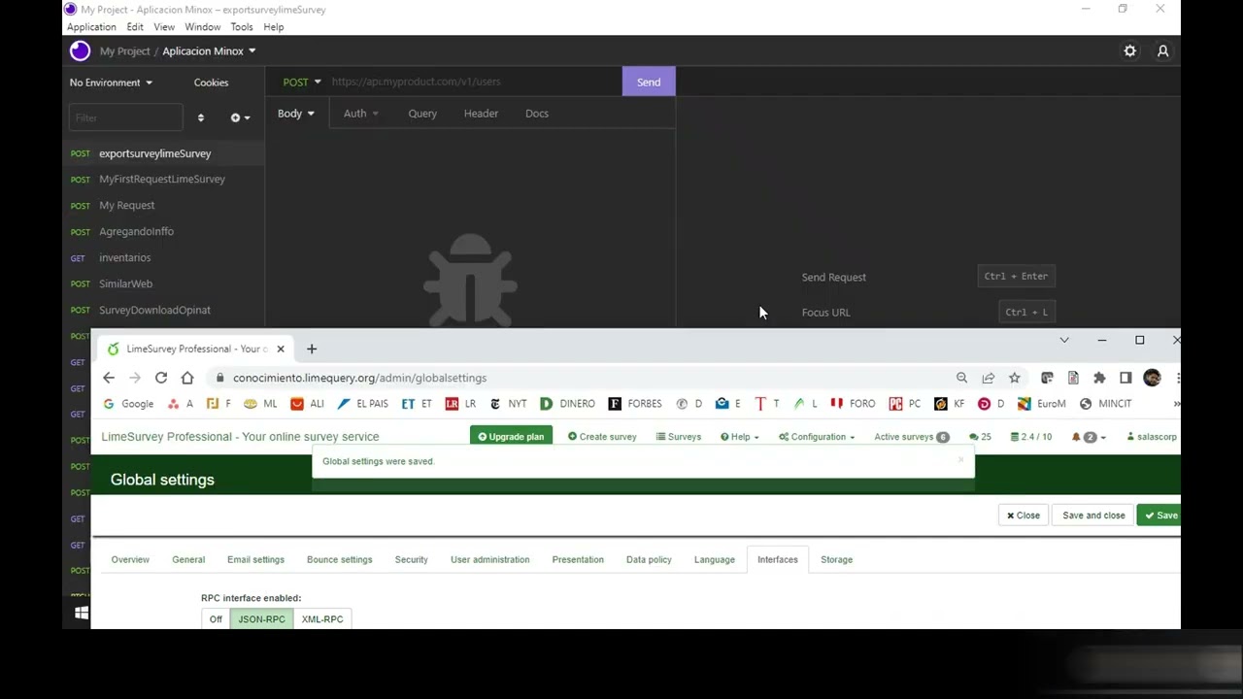Open the EL PAIS bookmark
Screen dimensions: 1243x699
[362, 404]
